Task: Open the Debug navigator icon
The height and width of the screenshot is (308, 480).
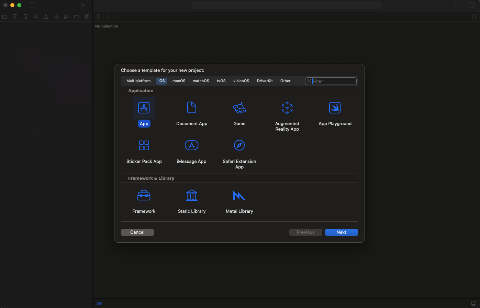Action: coord(67,16)
